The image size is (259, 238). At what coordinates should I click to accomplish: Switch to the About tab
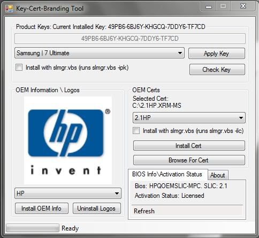[218, 175]
